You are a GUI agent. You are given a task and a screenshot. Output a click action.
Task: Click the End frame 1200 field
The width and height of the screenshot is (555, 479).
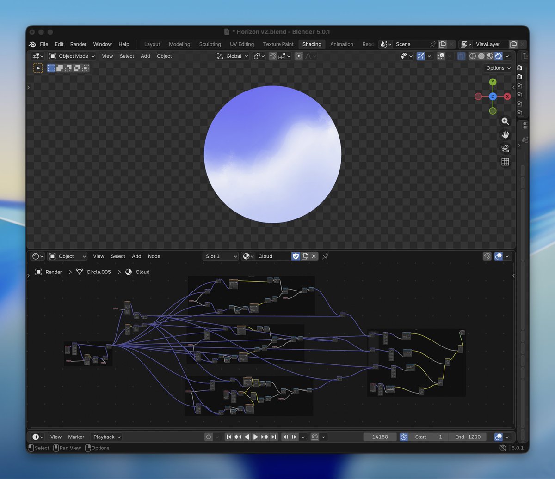click(x=468, y=437)
